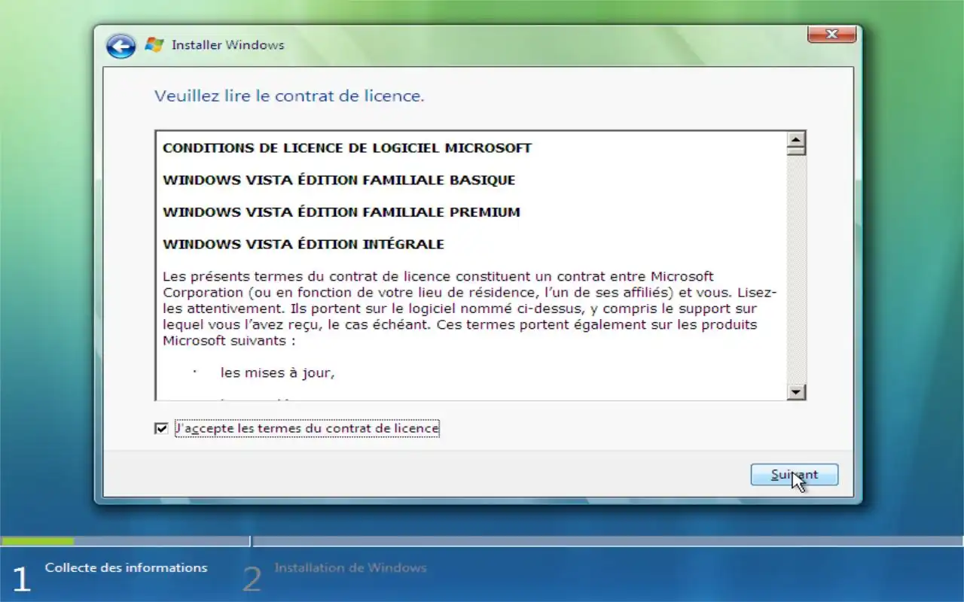The width and height of the screenshot is (964, 602).
Task: Click the green installation progress bar
Action: (x=38, y=541)
